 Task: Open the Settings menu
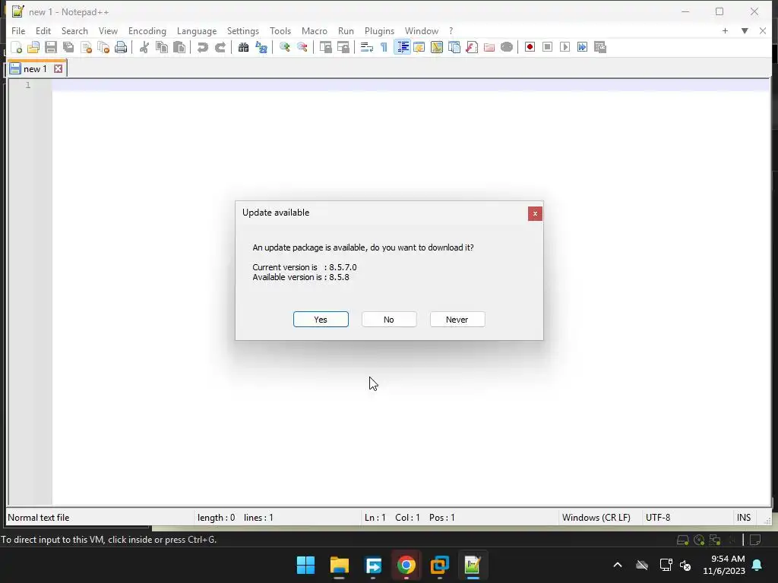coord(242,30)
